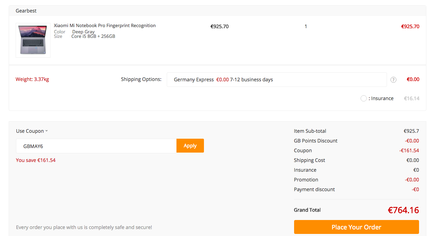This screenshot has height=236, width=434.
Task: Click the Core i5 8GB + 256GB size
Action: [x=93, y=36]
